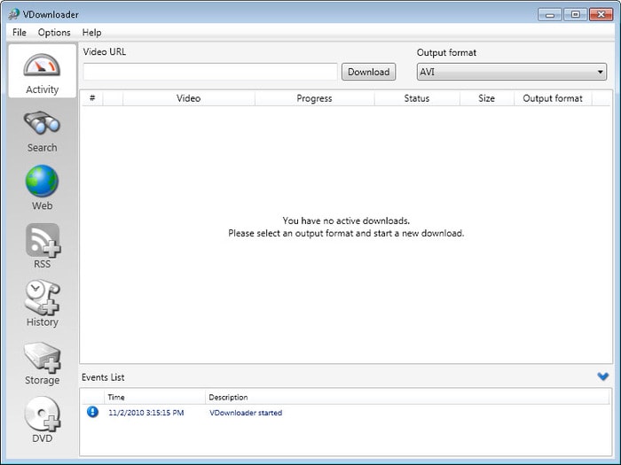Select the 'VDownloader started' event description
This screenshot has height=465, width=621.
pos(246,413)
